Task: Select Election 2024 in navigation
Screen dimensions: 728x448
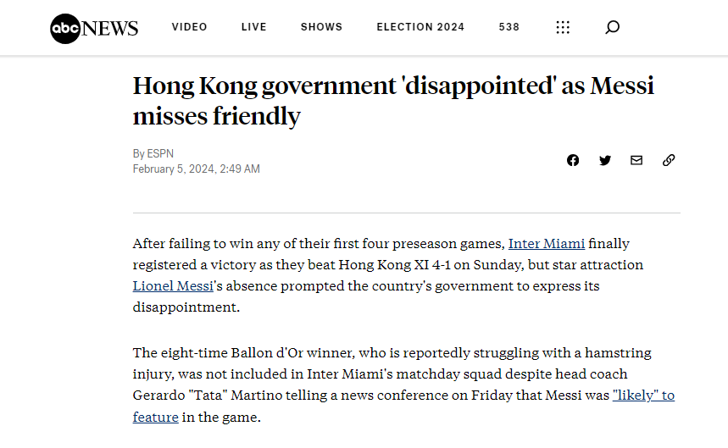Action: (420, 27)
